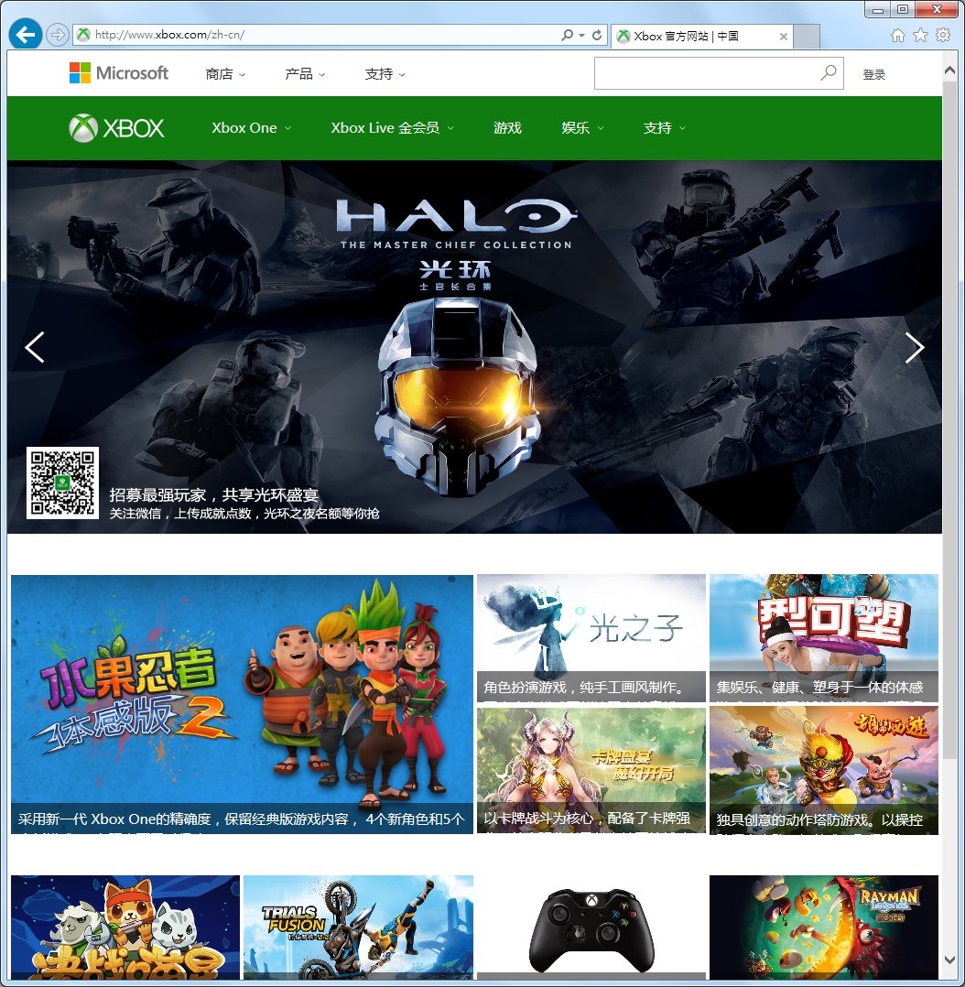Expand the Xbox Live 金会员 menu
The image size is (965, 987).
click(392, 128)
